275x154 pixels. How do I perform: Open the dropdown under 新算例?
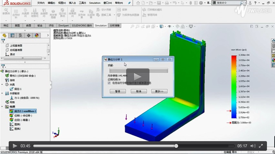coord(6,21)
